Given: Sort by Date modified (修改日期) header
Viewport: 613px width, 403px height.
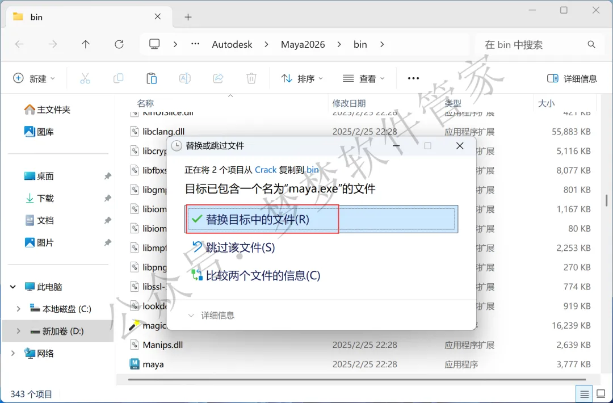Looking at the screenshot, I should (x=349, y=103).
